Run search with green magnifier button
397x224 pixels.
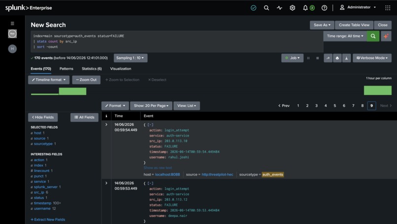[x=373, y=36]
